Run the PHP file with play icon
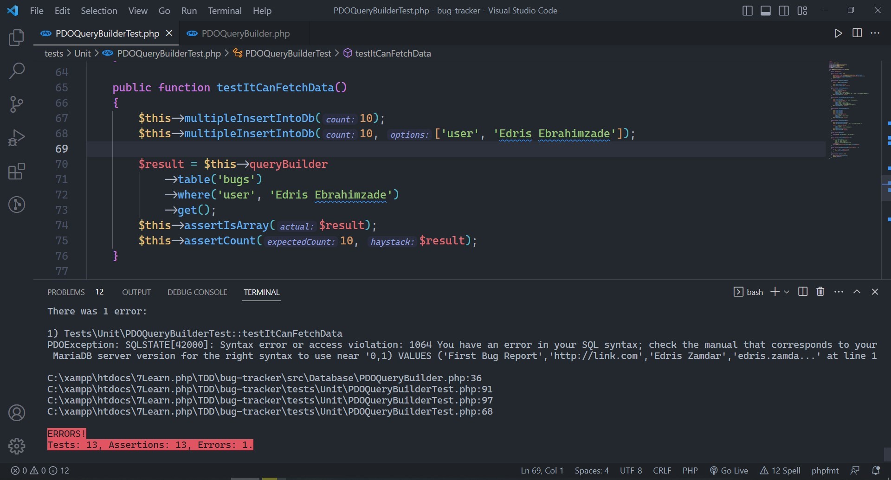Viewport: 891px width, 480px height. click(x=838, y=33)
